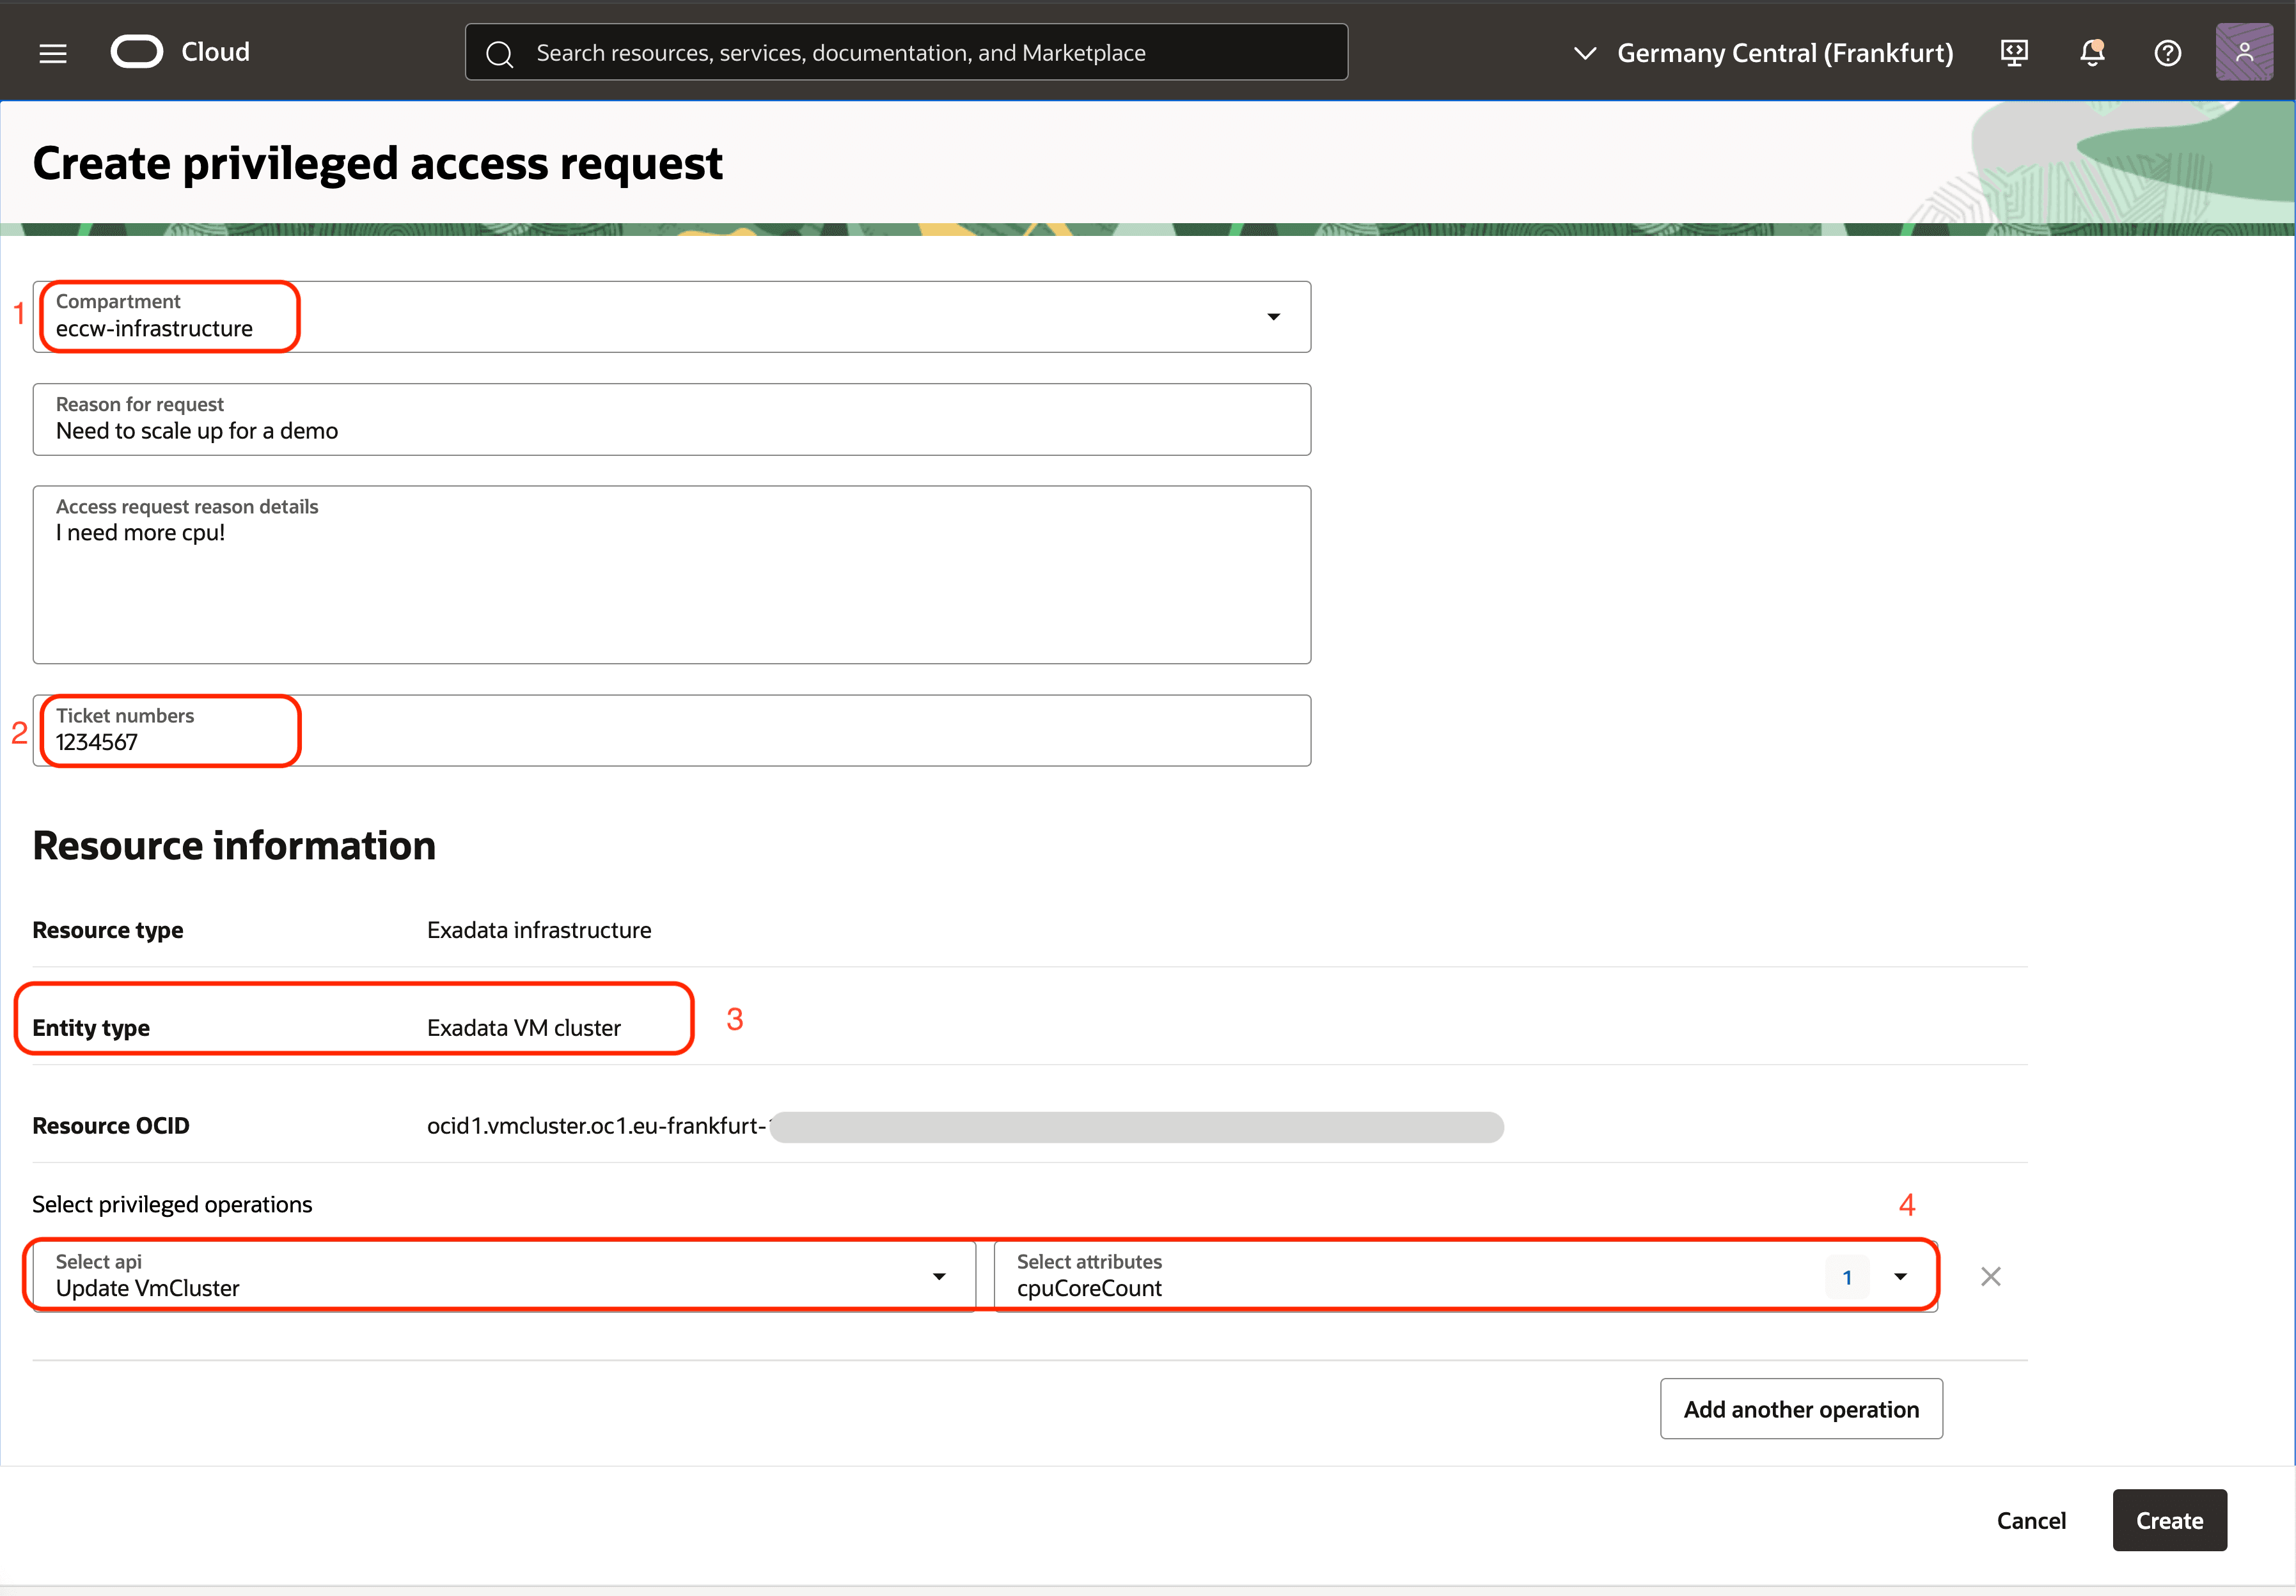This screenshot has width=2296, height=1596.
Task: Open the Cloud Shell console icon
Action: (x=2014, y=52)
